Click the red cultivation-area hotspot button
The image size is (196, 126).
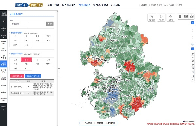pyautogui.click(x=17, y=76)
